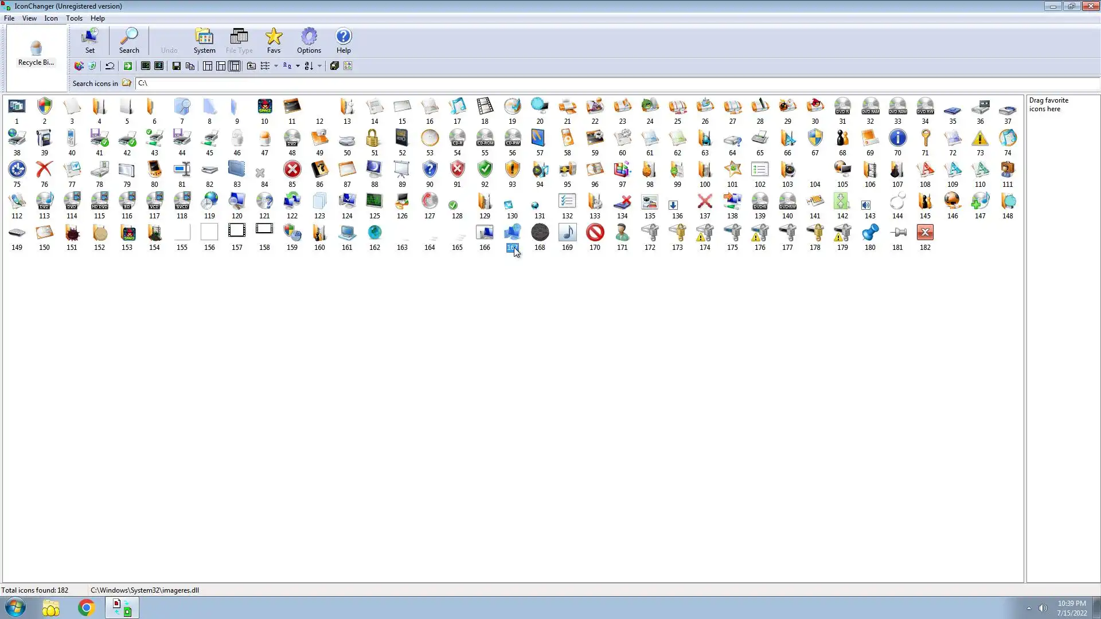Screen dimensions: 1101x619
Task: Click the Set icon button
Action: (x=89, y=41)
